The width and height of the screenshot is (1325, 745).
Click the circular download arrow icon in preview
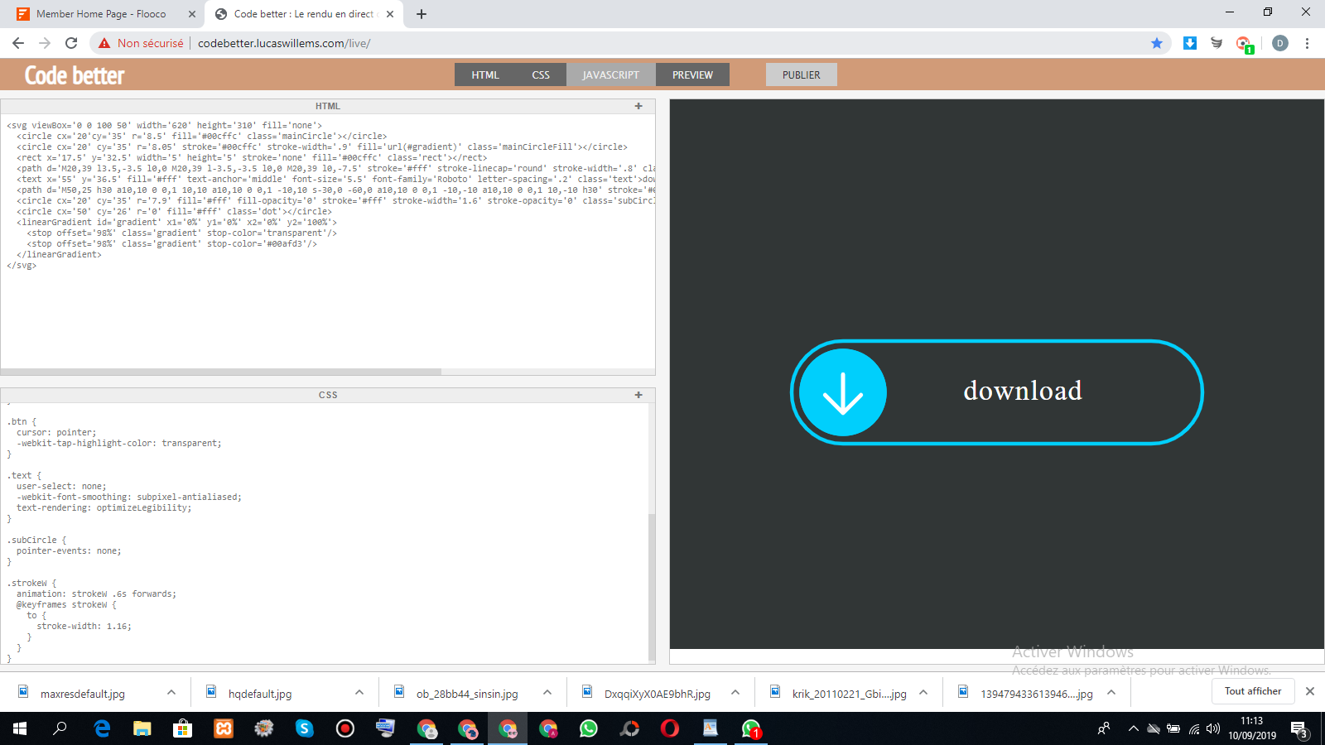click(842, 392)
